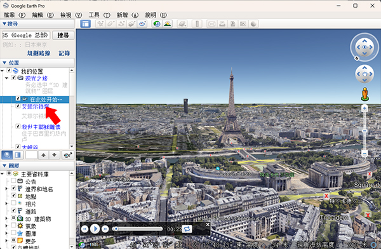Open the 記錄 history link

64,53
